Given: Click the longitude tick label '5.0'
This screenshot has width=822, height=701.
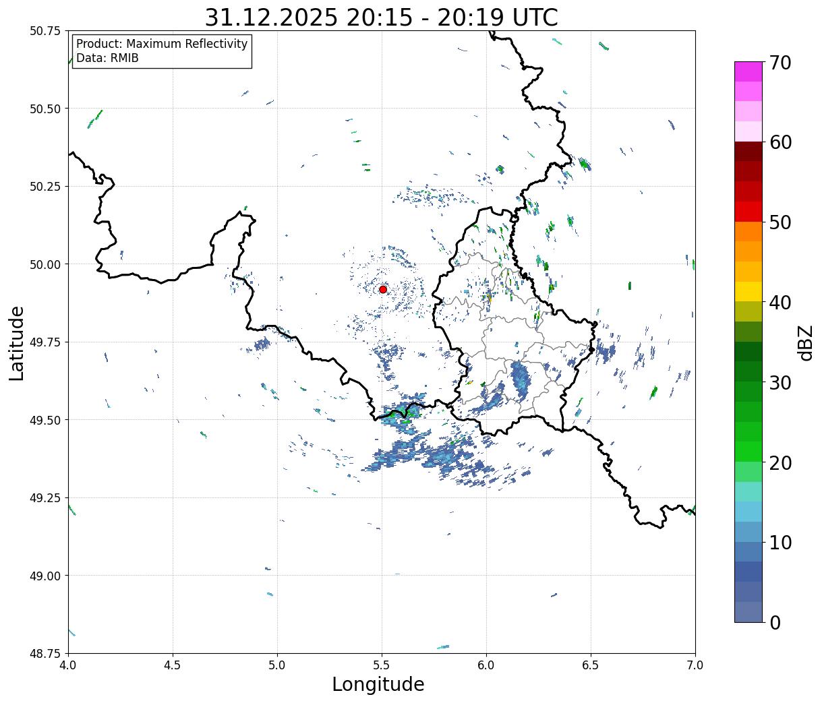Looking at the screenshot, I should click(x=277, y=665).
